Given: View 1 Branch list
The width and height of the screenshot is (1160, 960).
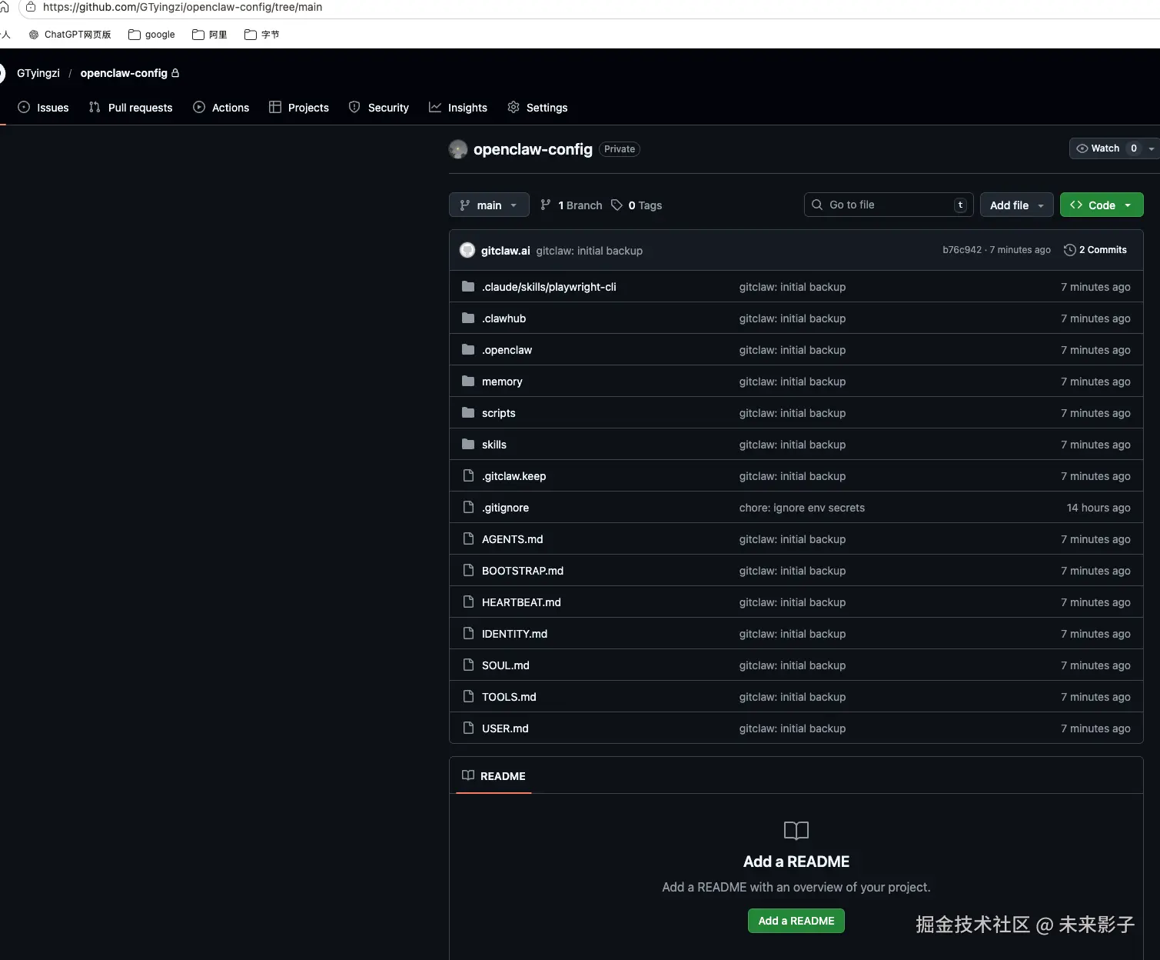Looking at the screenshot, I should click(x=571, y=205).
